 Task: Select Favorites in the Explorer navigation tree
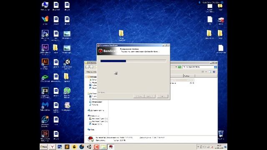coord(93,77)
